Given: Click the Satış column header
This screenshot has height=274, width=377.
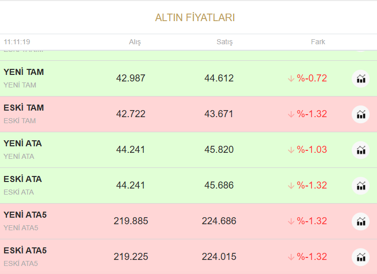Looking at the screenshot, I should coord(224,42).
